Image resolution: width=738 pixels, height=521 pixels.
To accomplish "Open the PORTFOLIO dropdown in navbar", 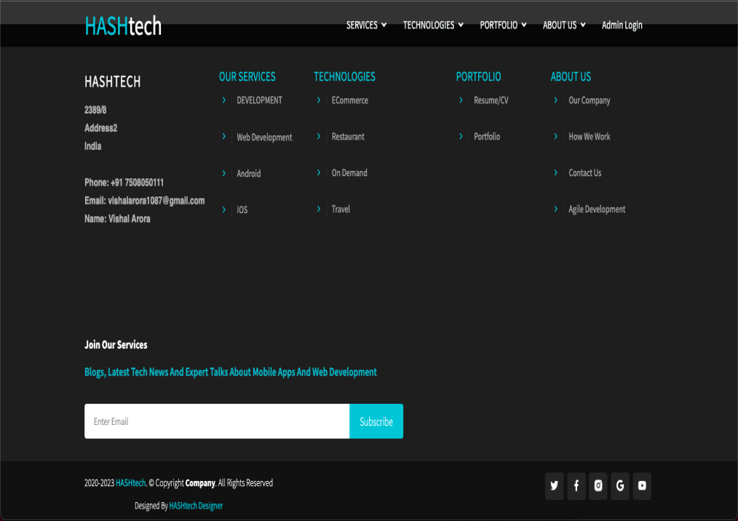I will pyautogui.click(x=503, y=25).
